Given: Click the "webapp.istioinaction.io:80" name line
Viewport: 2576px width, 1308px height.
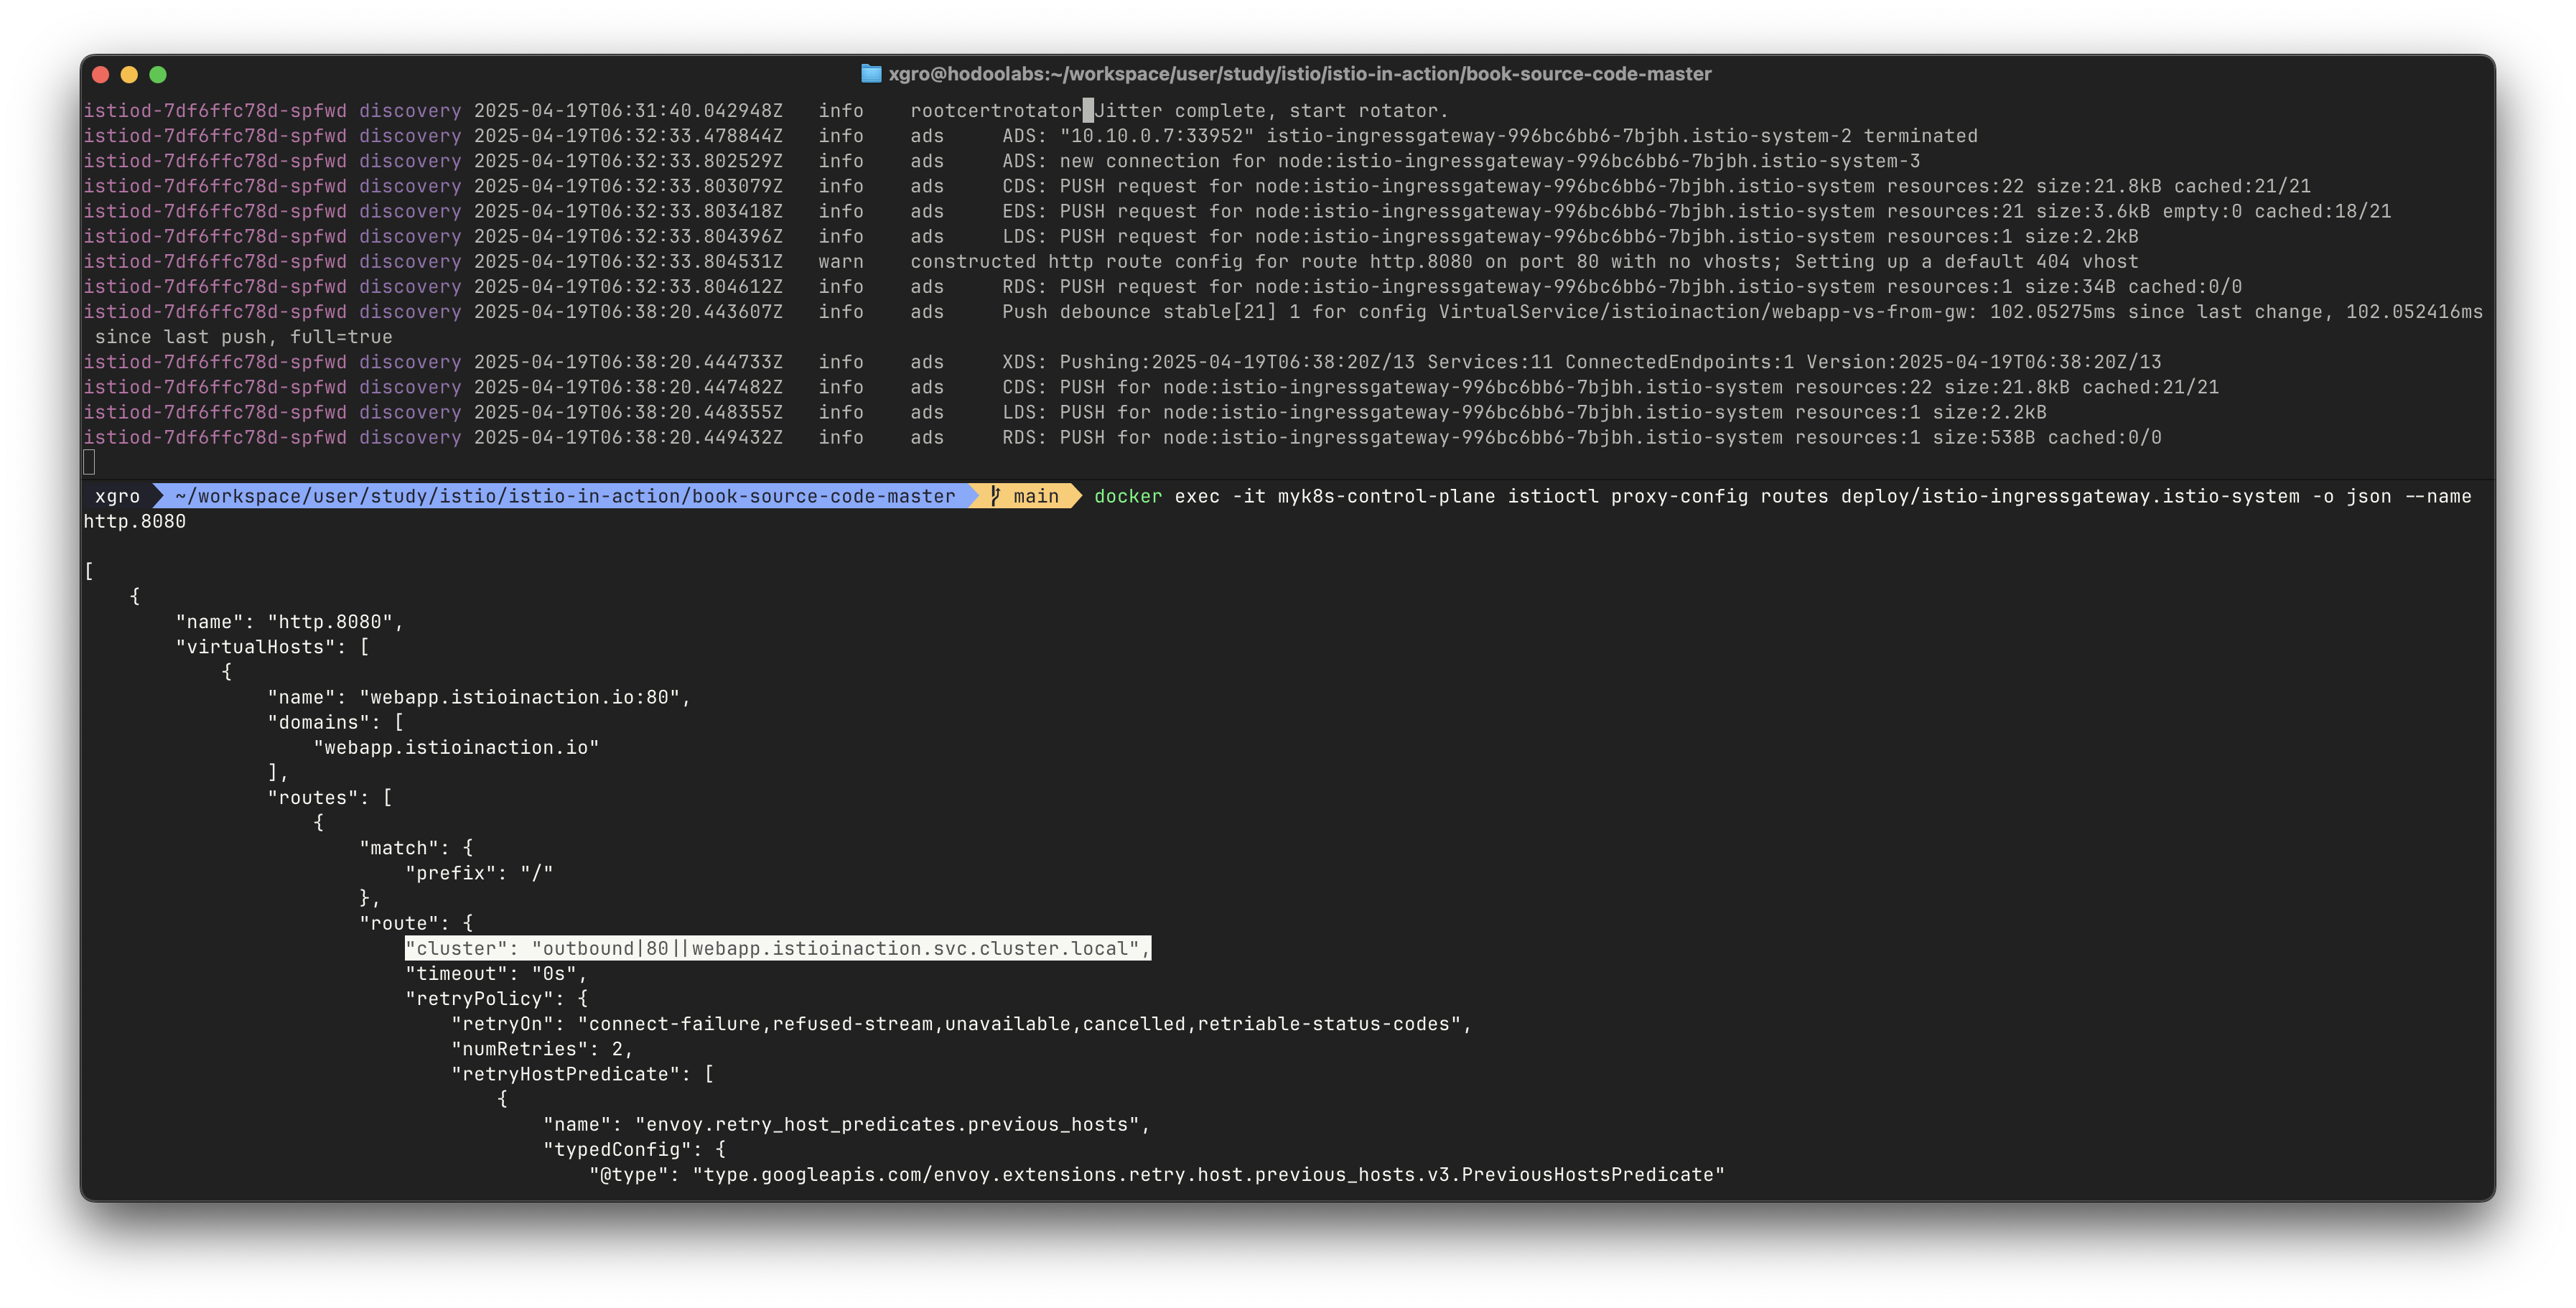Looking at the screenshot, I should coord(480,697).
